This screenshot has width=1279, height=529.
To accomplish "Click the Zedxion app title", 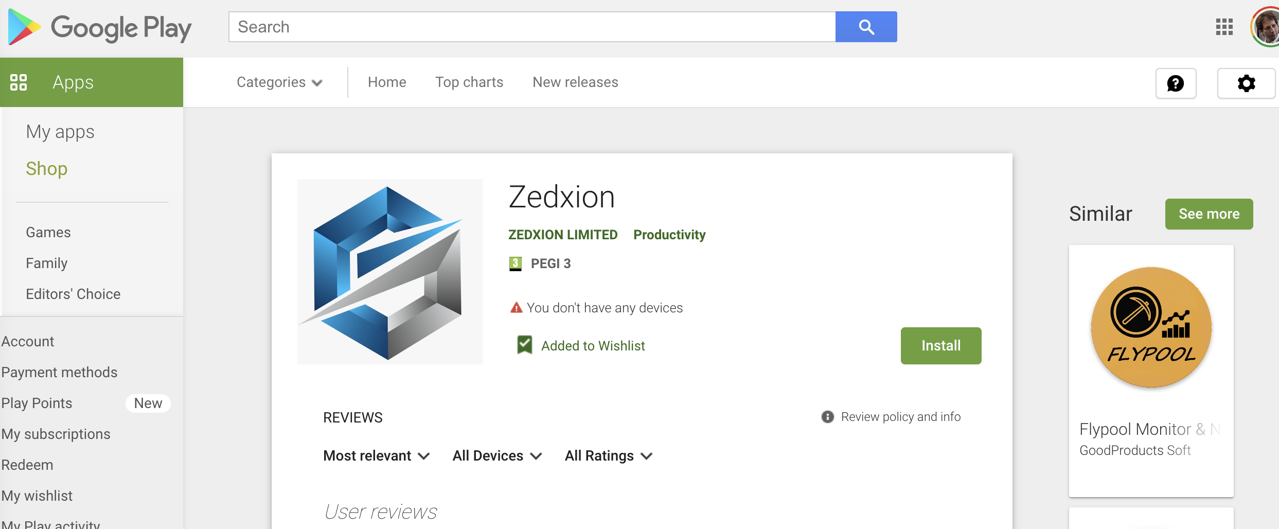I will click(562, 197).
